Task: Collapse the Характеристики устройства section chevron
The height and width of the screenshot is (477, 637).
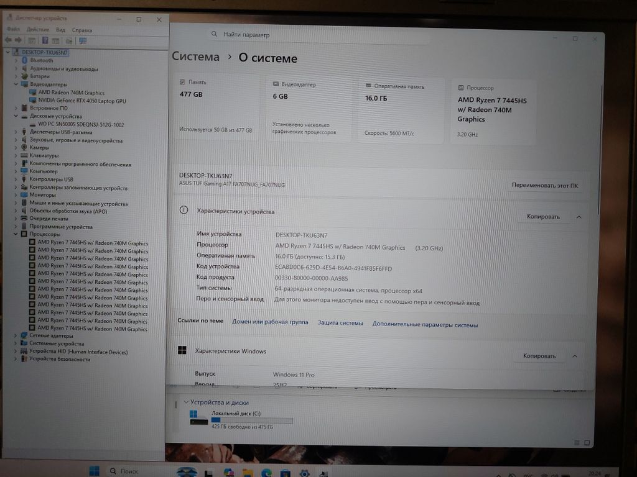Action: pos(579,217)
